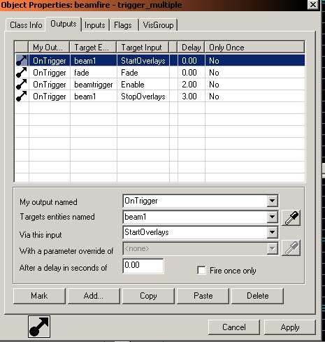The height and width of the screenshot is (342, 325).
Task: Click the output arrow icon in the fade row
Action: pos(22,72)
